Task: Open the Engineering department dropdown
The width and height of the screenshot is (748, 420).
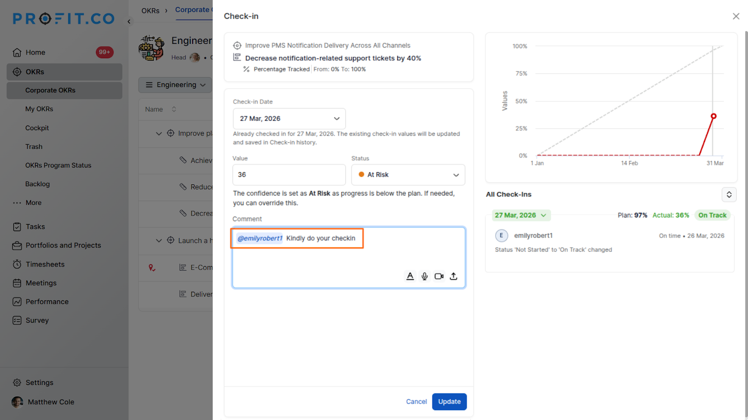Action: click(x=176, y=85)
